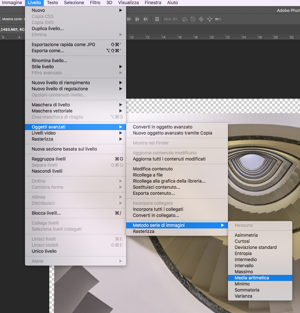Screen dimensions: 300x313
Task: Click the 3D camera zoom icon
Action: point(218,19)
